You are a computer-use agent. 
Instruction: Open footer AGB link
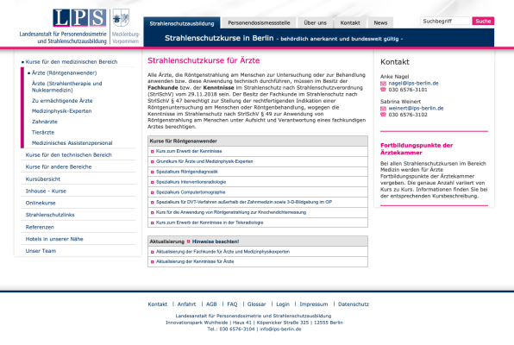(x=211, y=304)
